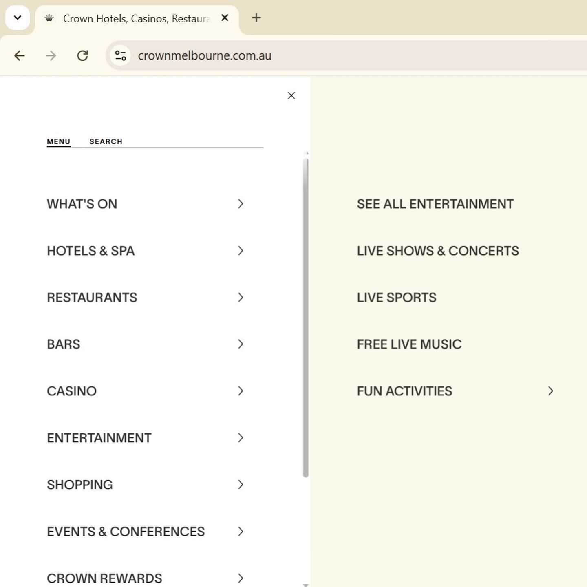Switch to the SEARCH tab
The image size is (587, 587).
coord(106,141)
